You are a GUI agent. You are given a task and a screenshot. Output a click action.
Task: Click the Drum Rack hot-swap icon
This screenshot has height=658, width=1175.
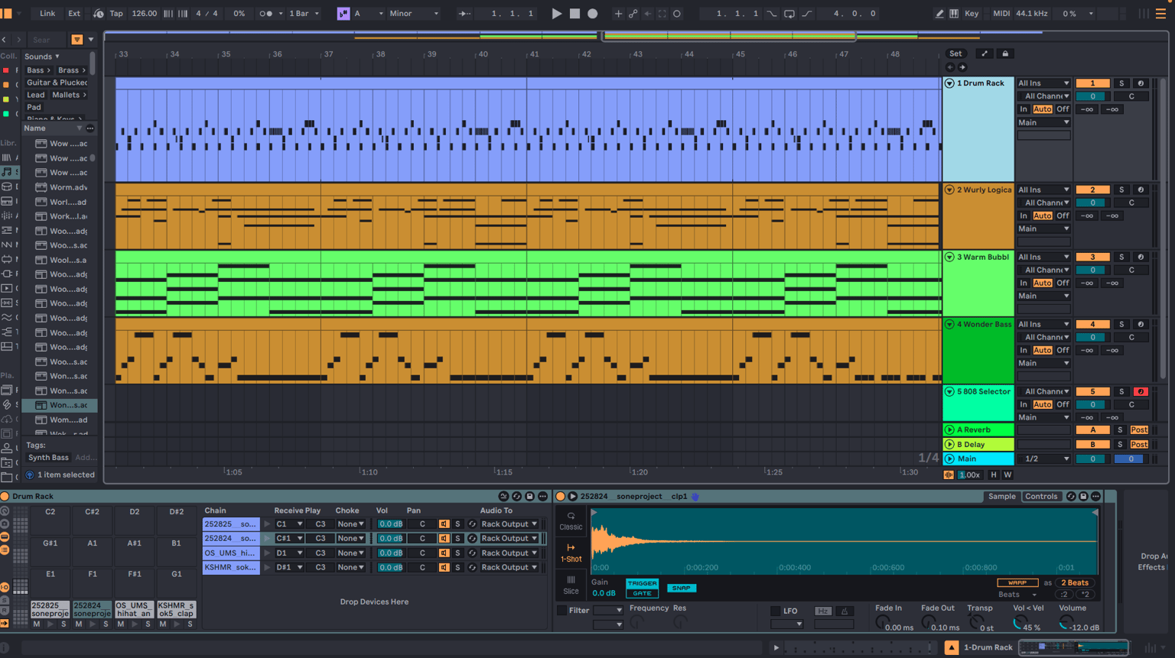516,497
